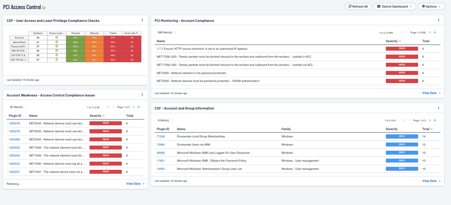Open kebab menu of Account Weakness panel

tap(142, 95)
